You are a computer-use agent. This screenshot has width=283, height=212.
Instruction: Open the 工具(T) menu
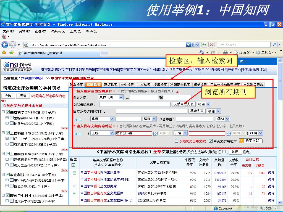click(x=76, y=31)
